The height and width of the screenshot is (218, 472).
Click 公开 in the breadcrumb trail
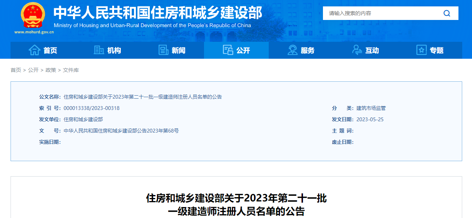pos(33,70)
